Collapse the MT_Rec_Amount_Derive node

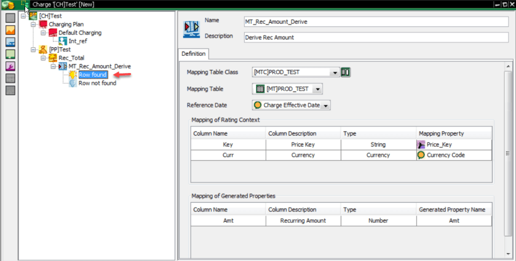(x=53, y=66)
